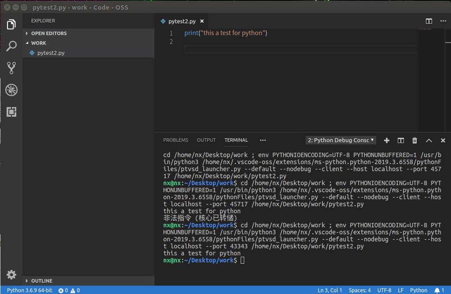
Task: Split the editor to the right
Action: click(x=429, y=21)
